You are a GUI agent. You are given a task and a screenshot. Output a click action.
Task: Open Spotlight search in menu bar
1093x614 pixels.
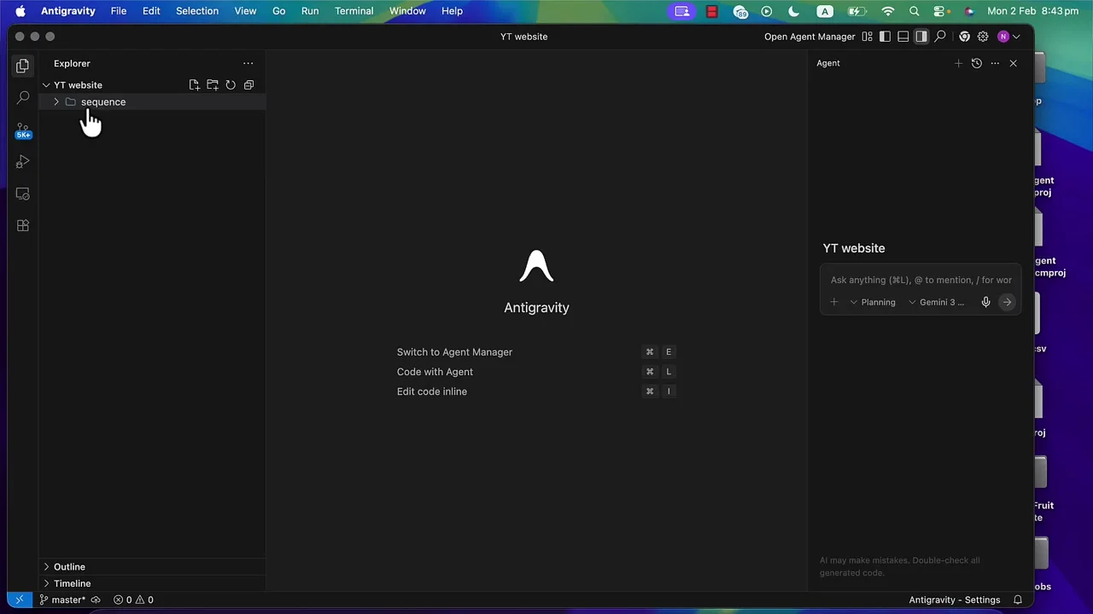tap(915, 11)
